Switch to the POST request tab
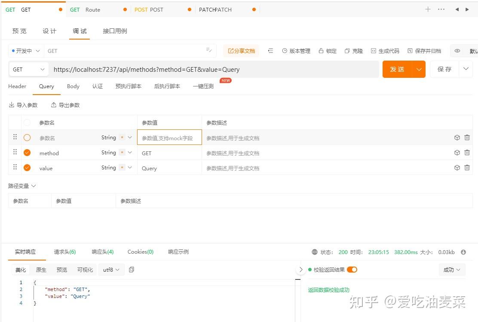The image size is (478, 322). tap(163, 10)
